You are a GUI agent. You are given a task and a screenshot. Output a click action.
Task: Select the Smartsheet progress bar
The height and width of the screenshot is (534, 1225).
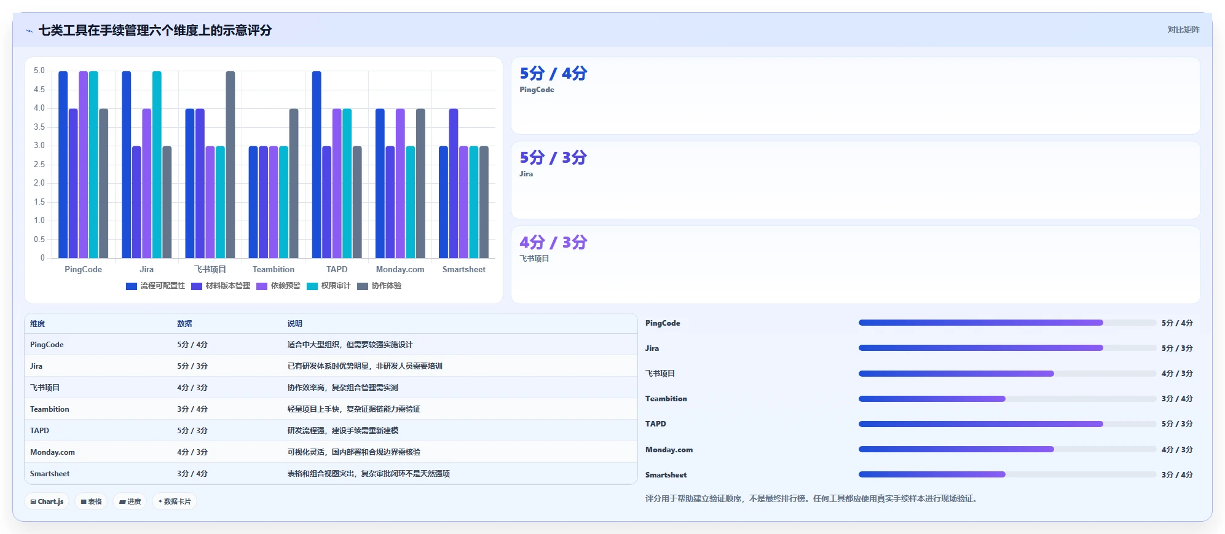coord(1007,474)
